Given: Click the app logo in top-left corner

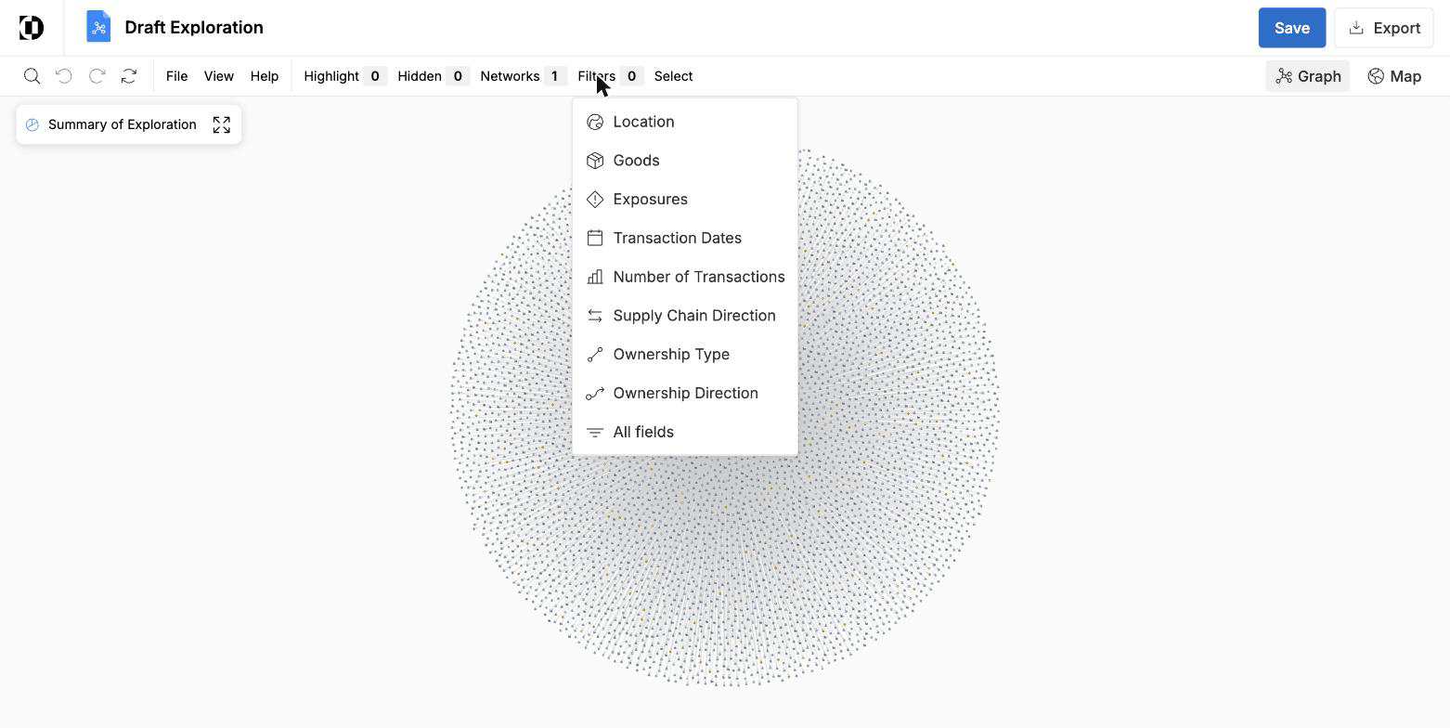Looking at the screenshot, I should point(32,28).
